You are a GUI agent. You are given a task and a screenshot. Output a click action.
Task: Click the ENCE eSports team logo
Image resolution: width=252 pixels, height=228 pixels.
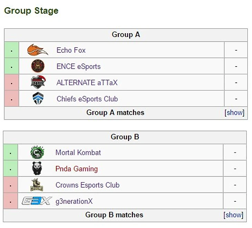click(x=38, y=66)
